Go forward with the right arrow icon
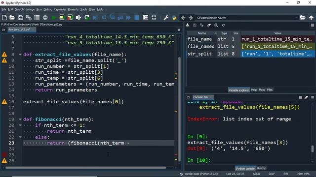316x177 pixels. tap(191, 18)
